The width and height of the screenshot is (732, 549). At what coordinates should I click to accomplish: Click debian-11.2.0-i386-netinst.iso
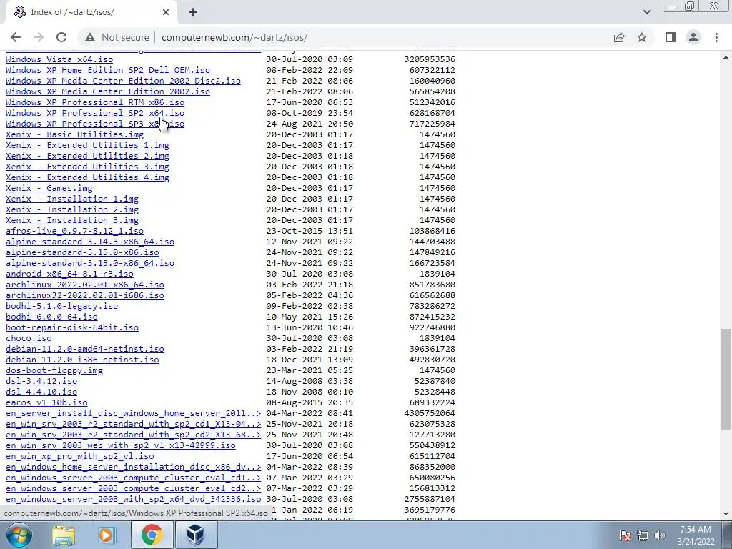[x=82, y=360]
